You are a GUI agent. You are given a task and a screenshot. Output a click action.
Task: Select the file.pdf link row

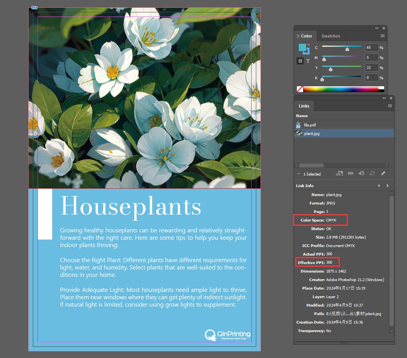click(x=344, y=125)
